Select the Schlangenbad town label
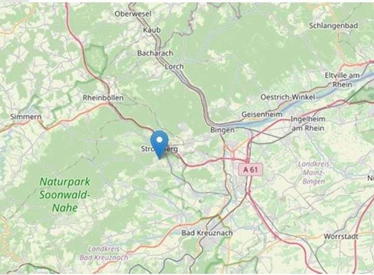The image size is (374, 275). 333,25
